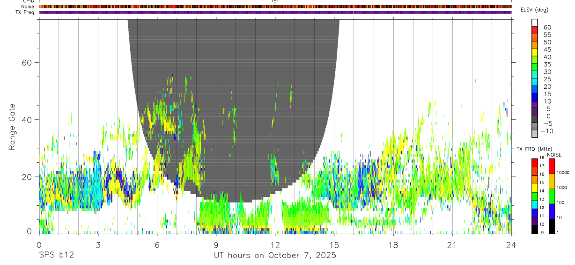
Task: Click the purple TX Freq strip above the plot
Action: coord(275,12)
